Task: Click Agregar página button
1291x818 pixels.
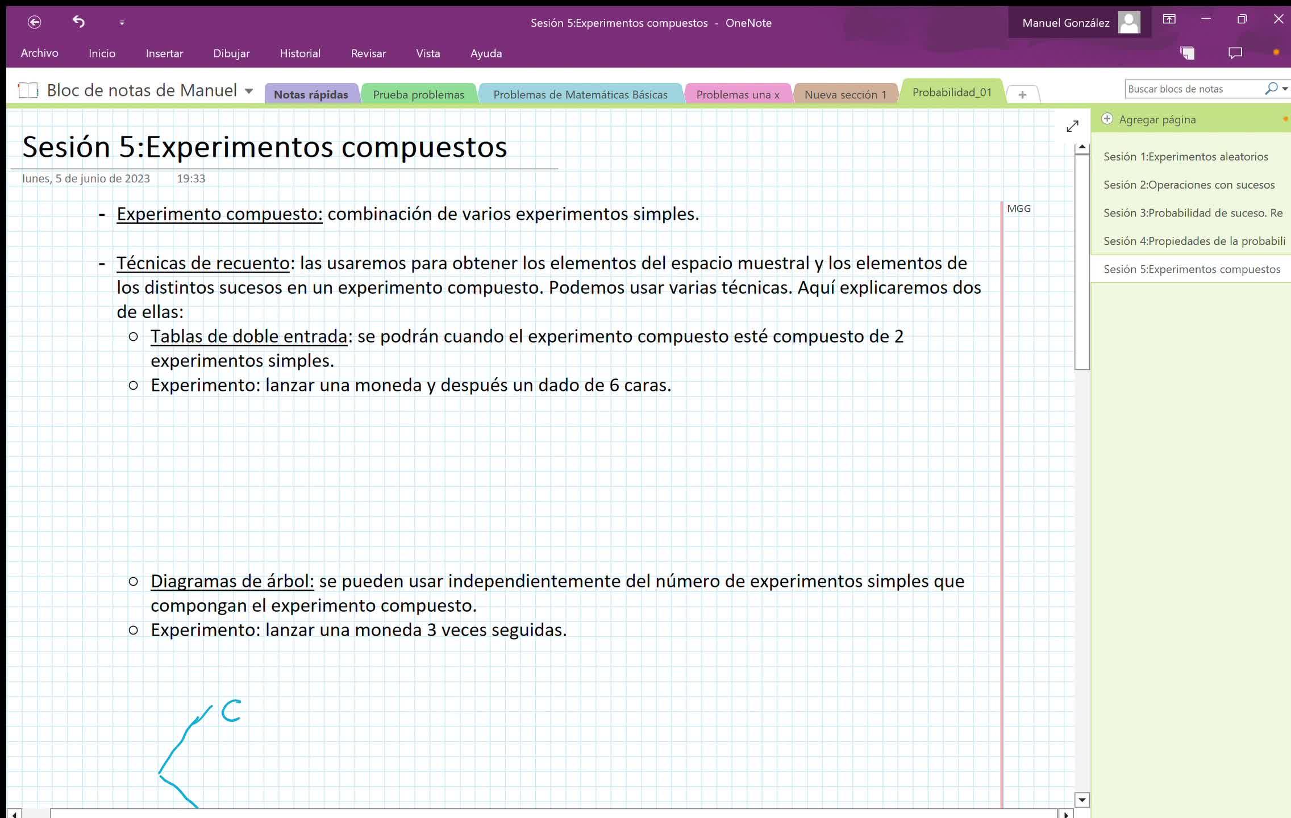Action: [x=1157, y=119]
